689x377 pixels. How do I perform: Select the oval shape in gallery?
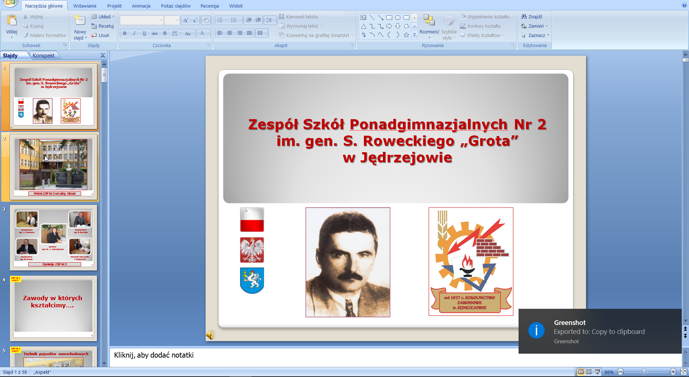point(398,18)
